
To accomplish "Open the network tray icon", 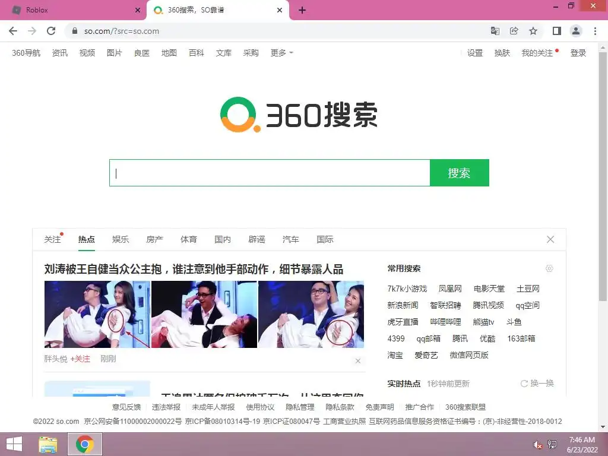I will pyautogui.click(x=552, y=445).
